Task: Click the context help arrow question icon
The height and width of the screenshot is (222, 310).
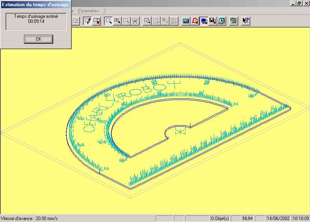Action: [x=246, y=21]
